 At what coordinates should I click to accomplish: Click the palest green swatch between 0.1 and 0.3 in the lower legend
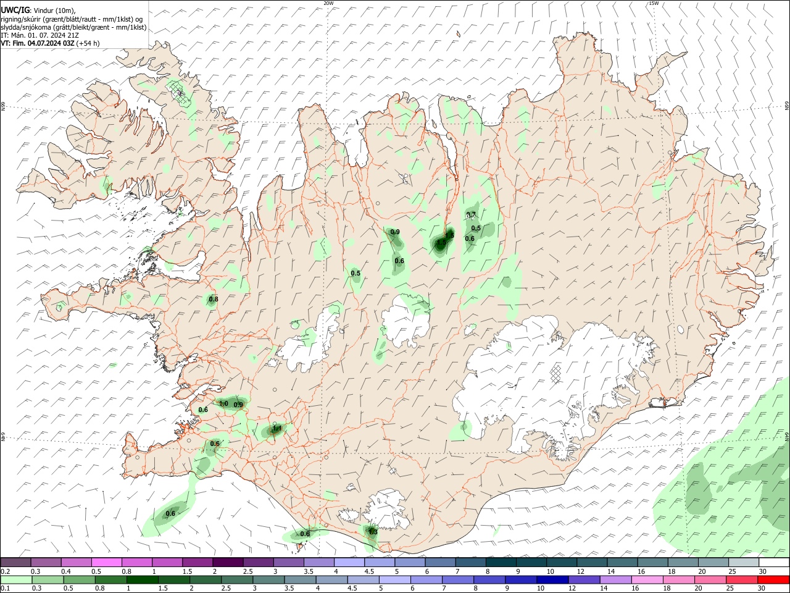16,579
